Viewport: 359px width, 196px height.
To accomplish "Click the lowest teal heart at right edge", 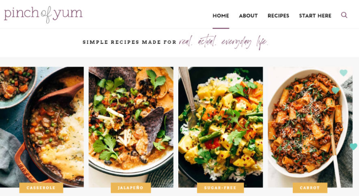I will click(353, 146).
